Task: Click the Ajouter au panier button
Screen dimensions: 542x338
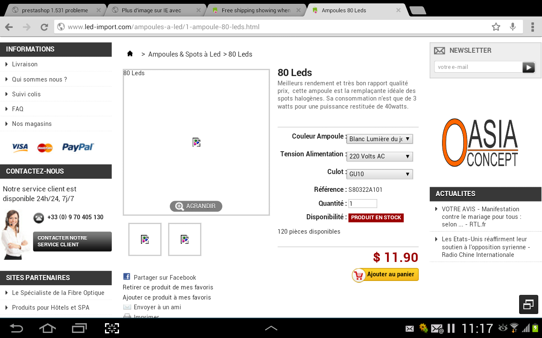Action: (x=385, y=275)
